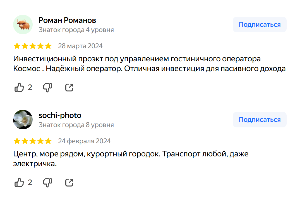Click Подписаться next to sochi-photo

coord(259,119)
